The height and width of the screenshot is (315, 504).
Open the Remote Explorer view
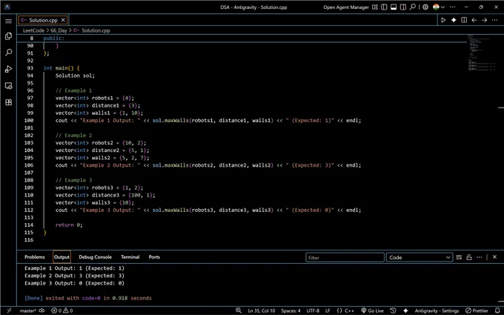pos(9,86)
